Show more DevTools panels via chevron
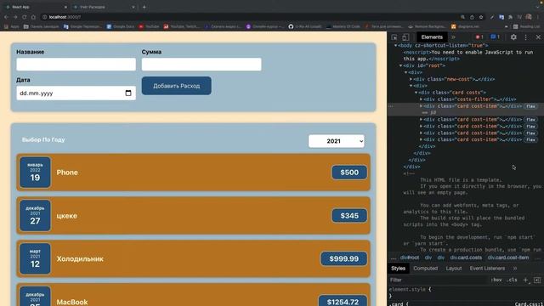Image resolution: width=544 pixels, height=306 pixels. pyautogui.click(x=453, y=37)
